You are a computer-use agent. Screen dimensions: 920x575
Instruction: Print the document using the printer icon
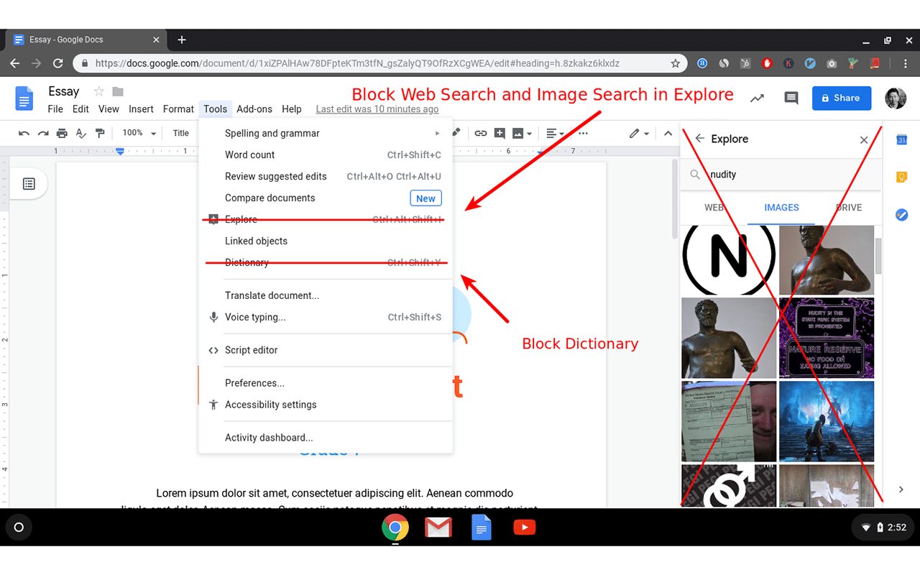pyautogui.click(x=62, y=133)
